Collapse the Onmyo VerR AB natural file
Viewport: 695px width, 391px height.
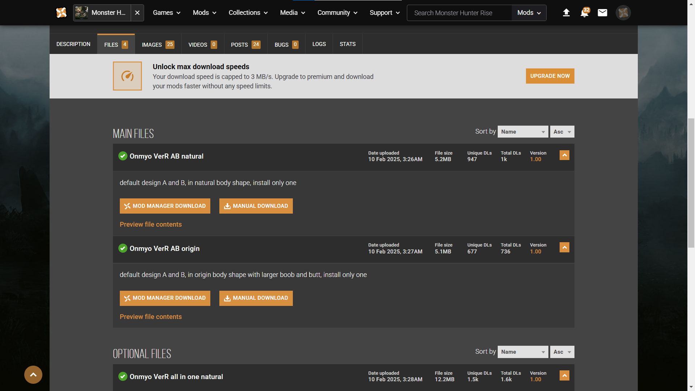564,155
